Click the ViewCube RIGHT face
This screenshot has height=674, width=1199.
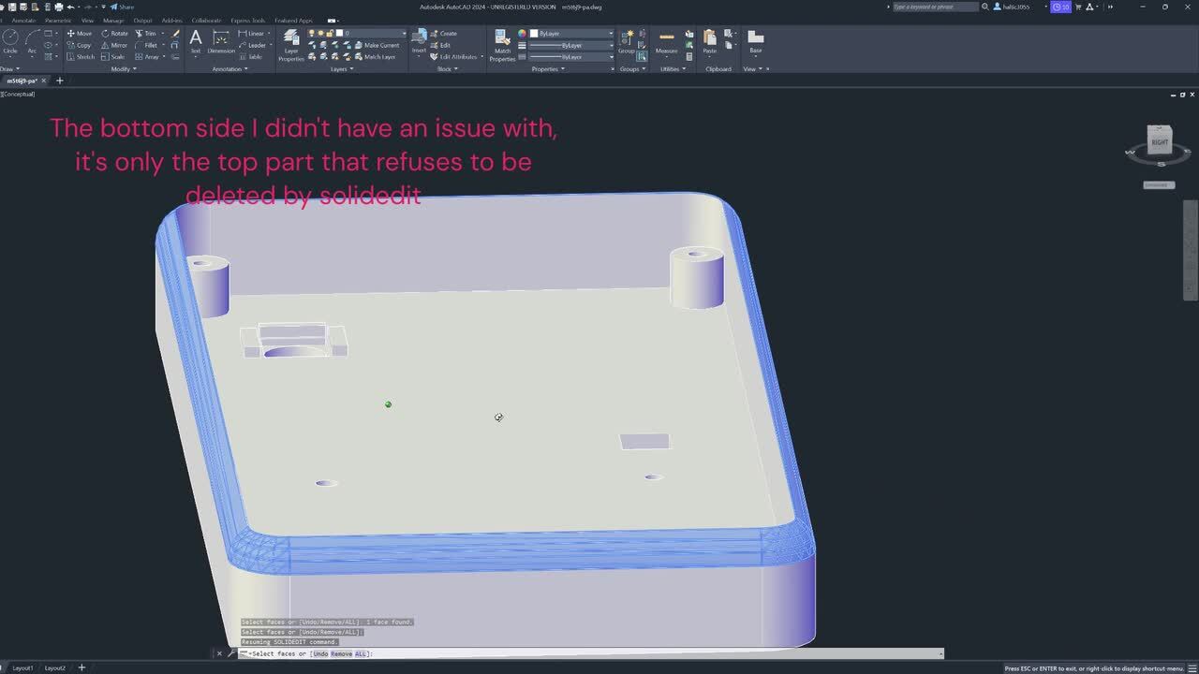point(1160,142)
